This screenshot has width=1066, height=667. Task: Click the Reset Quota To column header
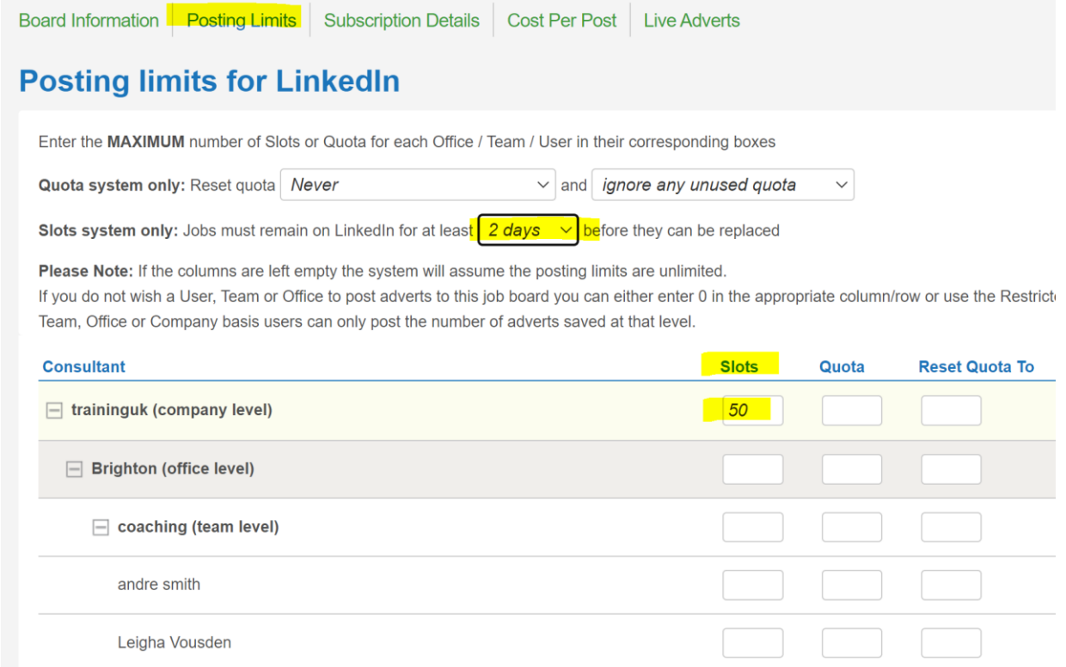[x=976, y=367]
